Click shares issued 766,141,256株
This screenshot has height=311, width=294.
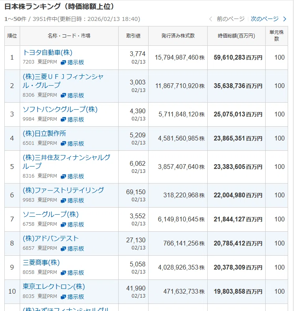click(184, 244)
